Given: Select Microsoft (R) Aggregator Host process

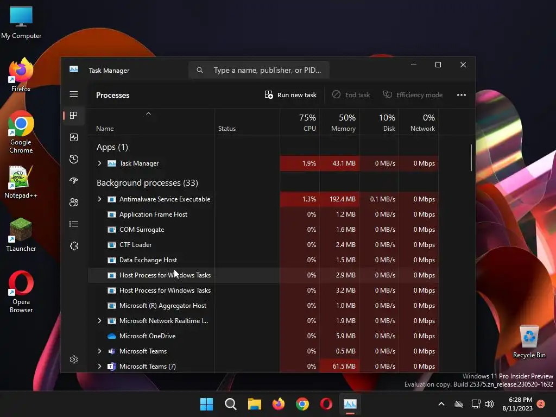Looking at the screenshot, I should [263, 305].
